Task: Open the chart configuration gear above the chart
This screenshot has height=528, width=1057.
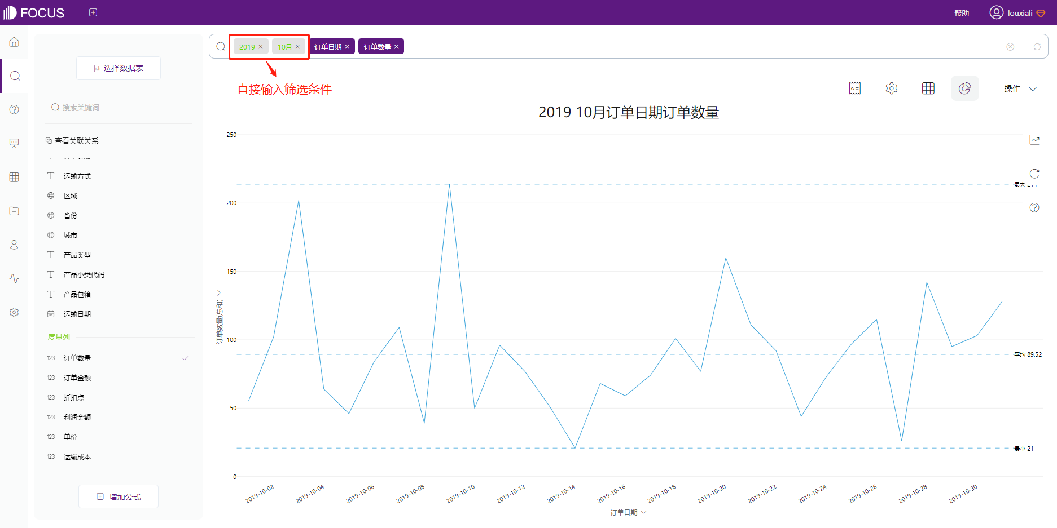Action: click(x=891, y=88)
